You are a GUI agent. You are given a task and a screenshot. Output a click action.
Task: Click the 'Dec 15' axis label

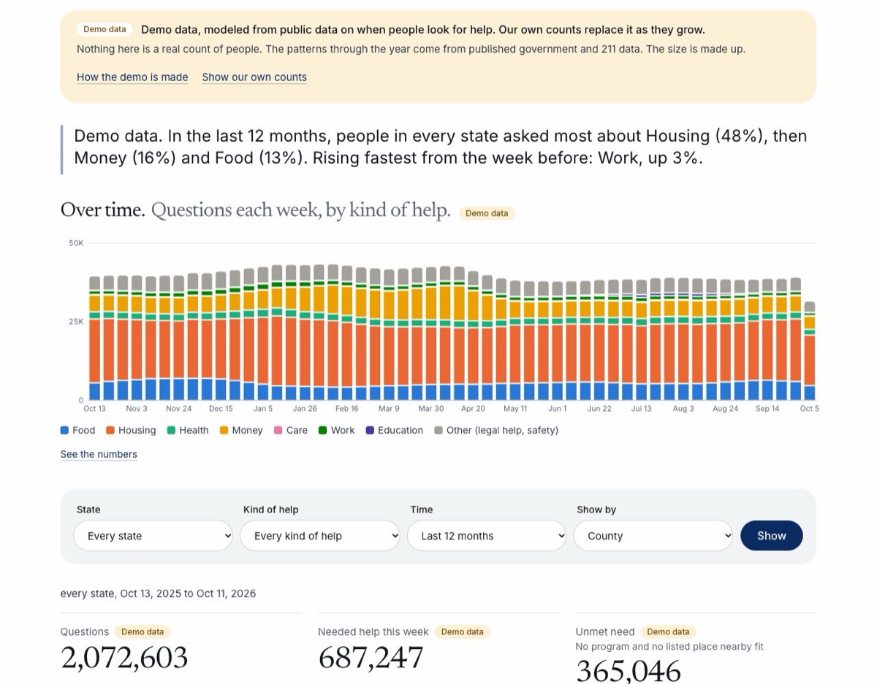[221, 409]
